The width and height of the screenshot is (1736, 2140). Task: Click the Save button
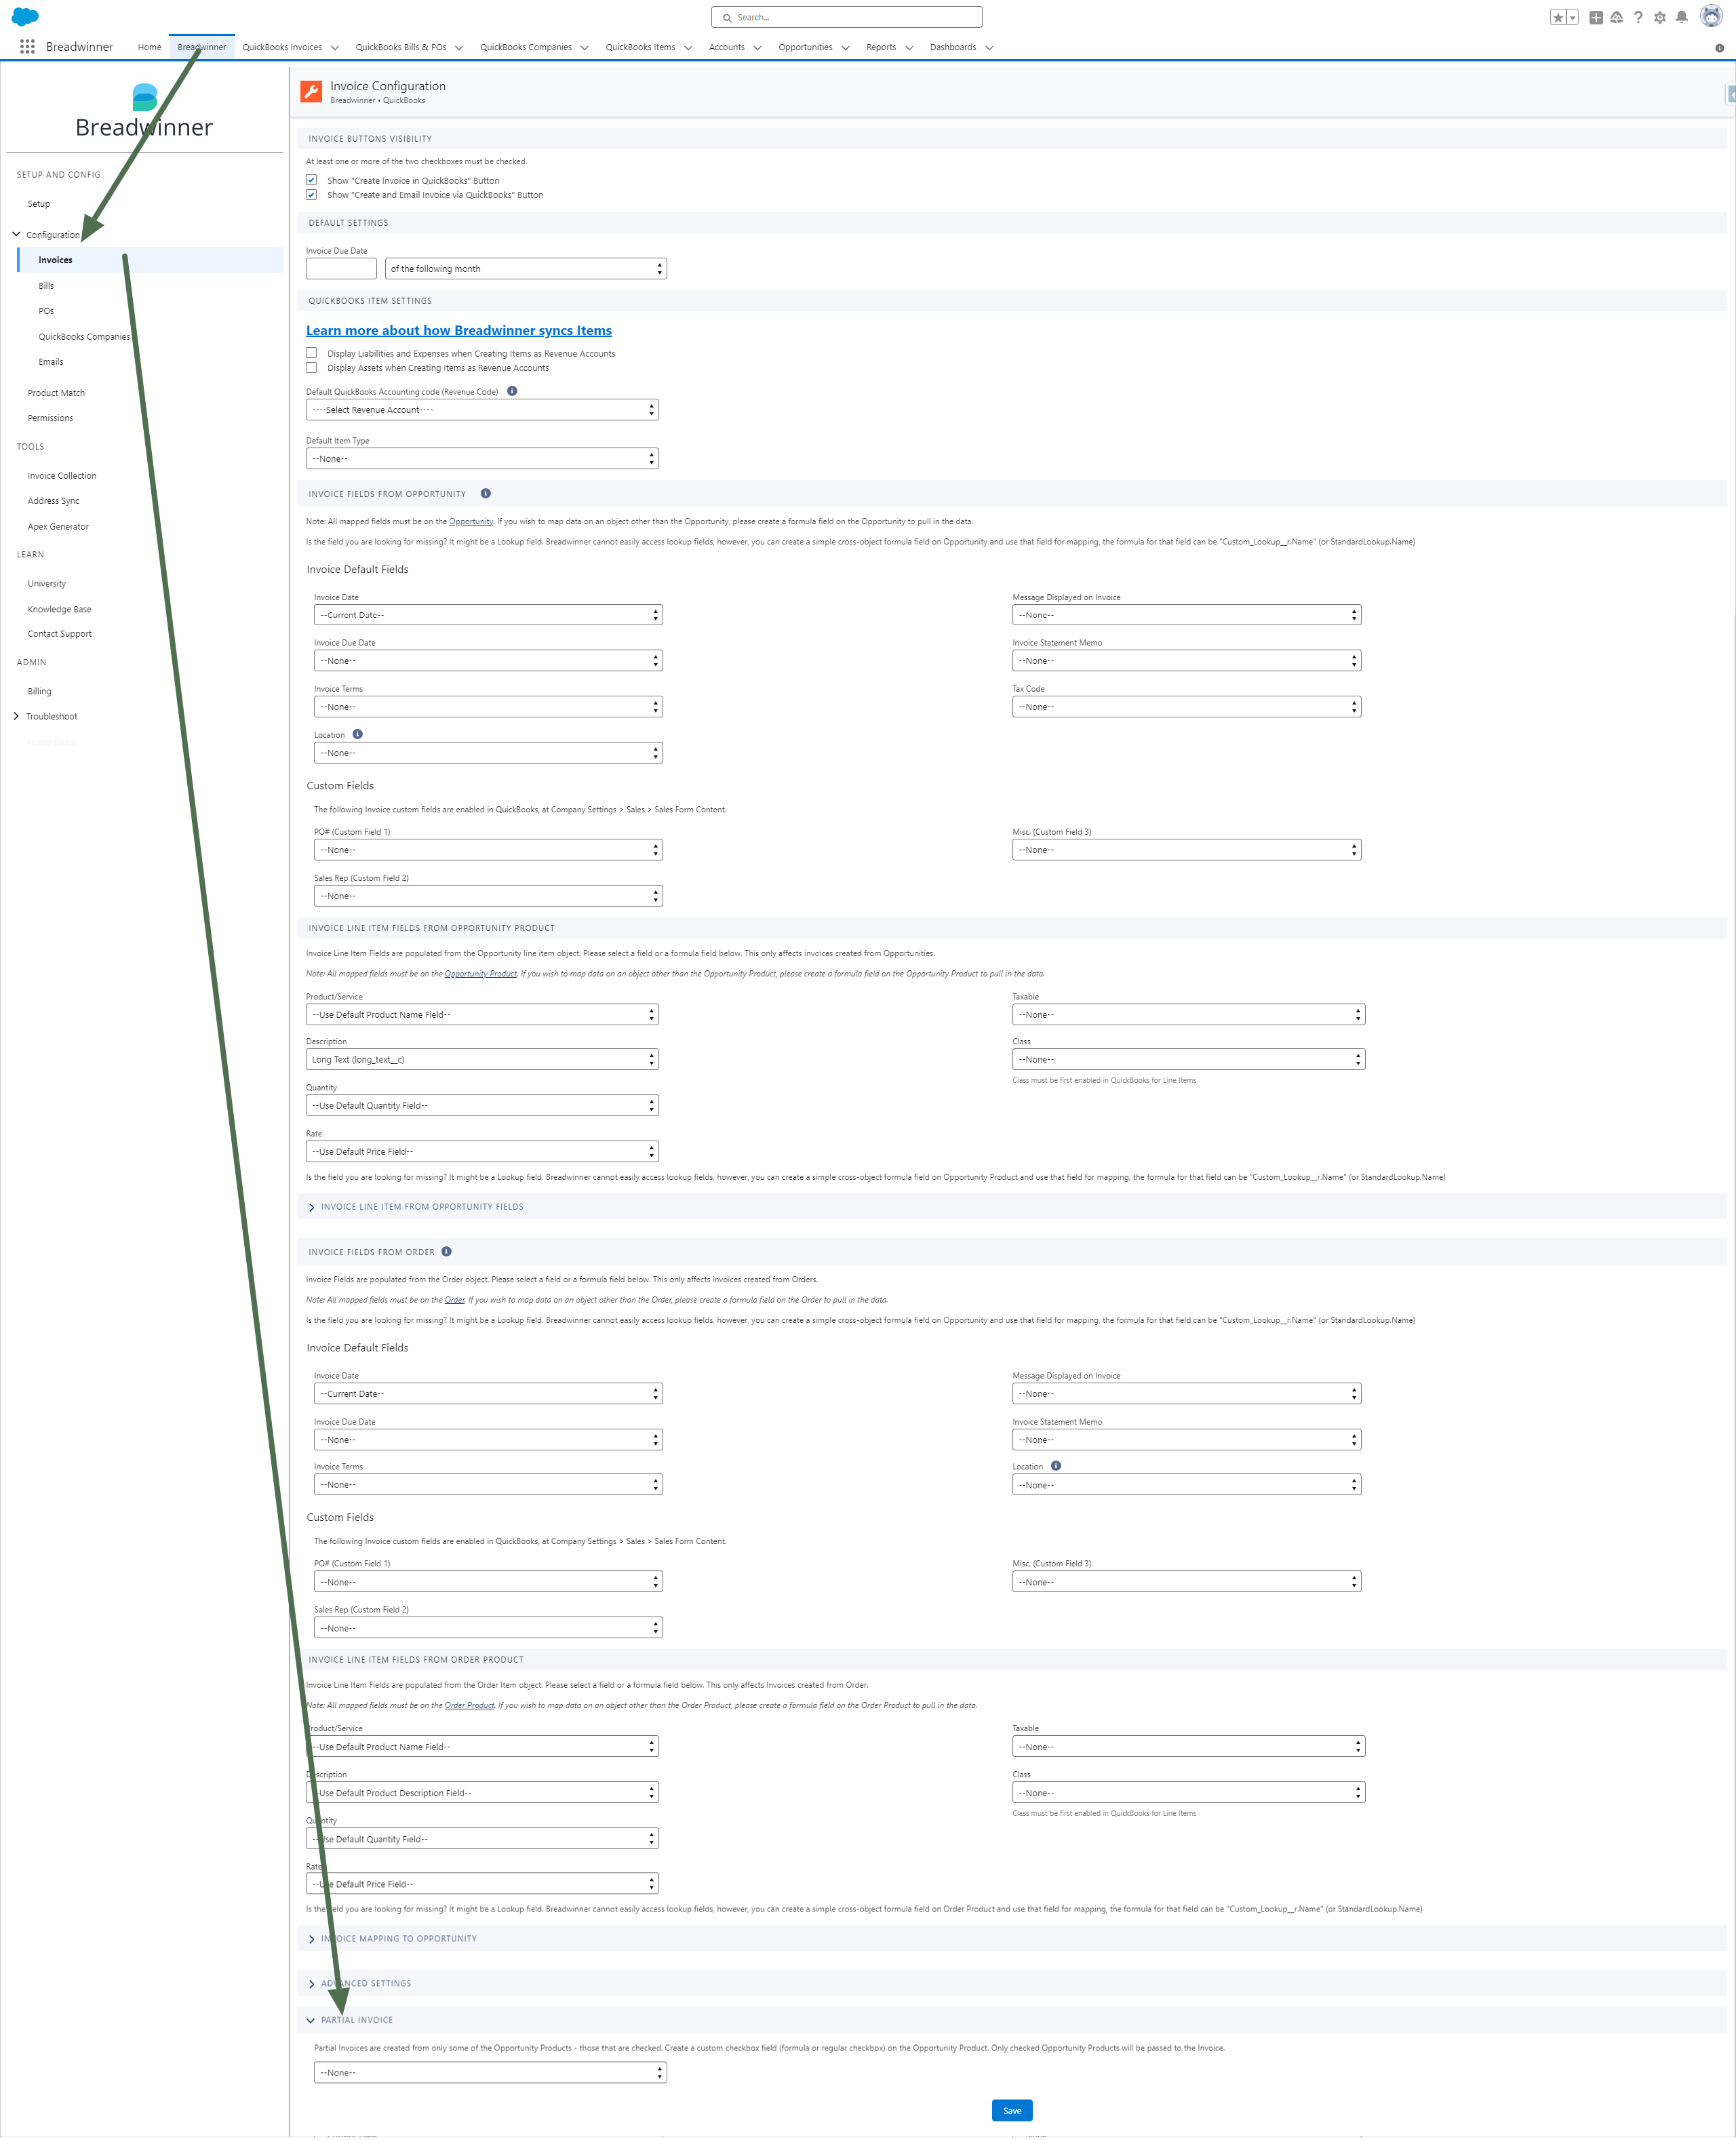click(1011, 2110)
